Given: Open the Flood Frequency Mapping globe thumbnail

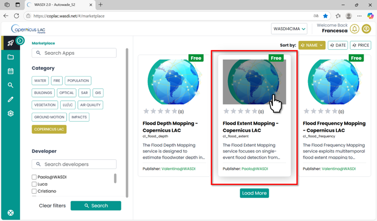Looking at the screenshot, I should click(334, 82).
